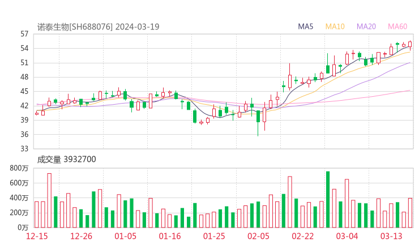
Task: Select the tallest red volume bar near 12-15
Action: (49, 200)
